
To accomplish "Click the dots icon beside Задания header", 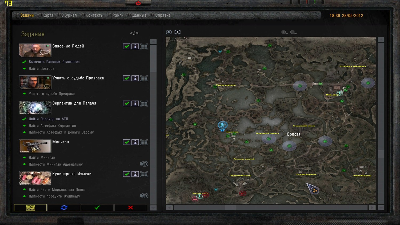I will pos(134,33).
